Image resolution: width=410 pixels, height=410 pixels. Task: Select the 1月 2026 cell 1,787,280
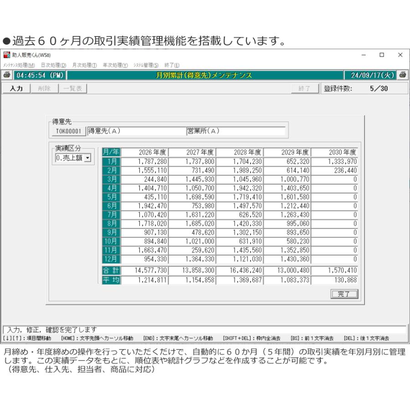(x=144, y=162)
